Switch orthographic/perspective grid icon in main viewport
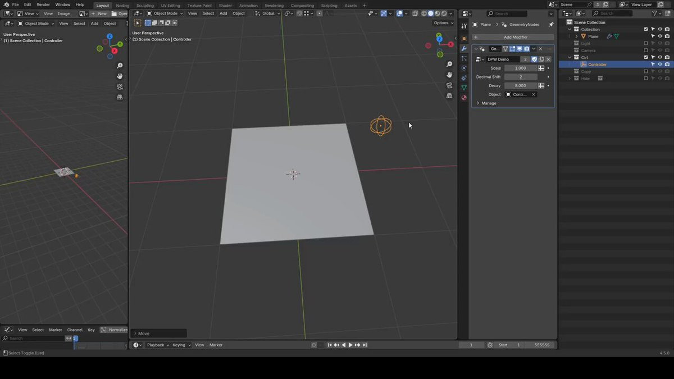This screenshot has width=674, height=379. pyautogui.click(x=449, y=96)
